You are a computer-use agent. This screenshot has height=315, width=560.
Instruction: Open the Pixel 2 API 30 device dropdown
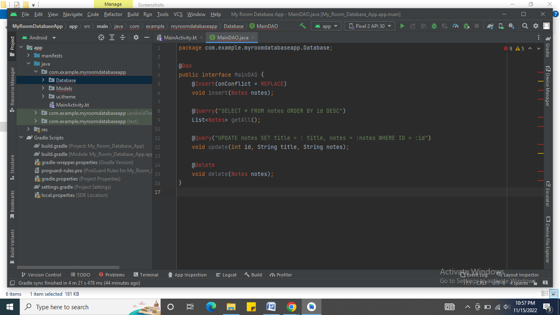pos(369,25)
